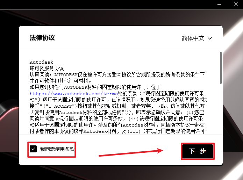This screenshot has width=243, height=180.
Task: Close the installer window
Action: [236, 4]
